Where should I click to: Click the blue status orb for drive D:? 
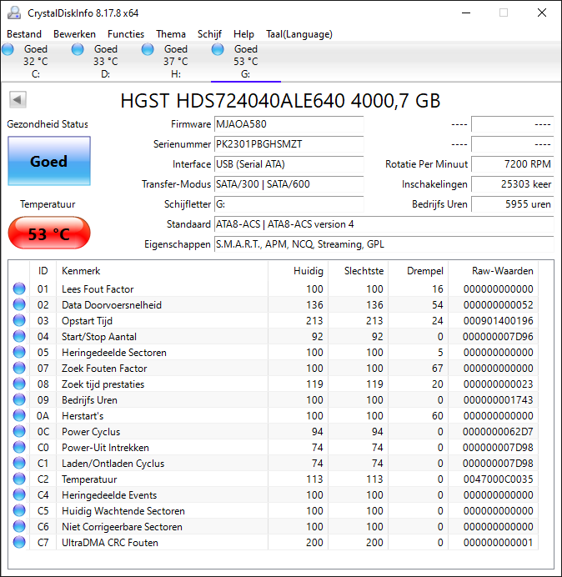(x=78, y=49)
